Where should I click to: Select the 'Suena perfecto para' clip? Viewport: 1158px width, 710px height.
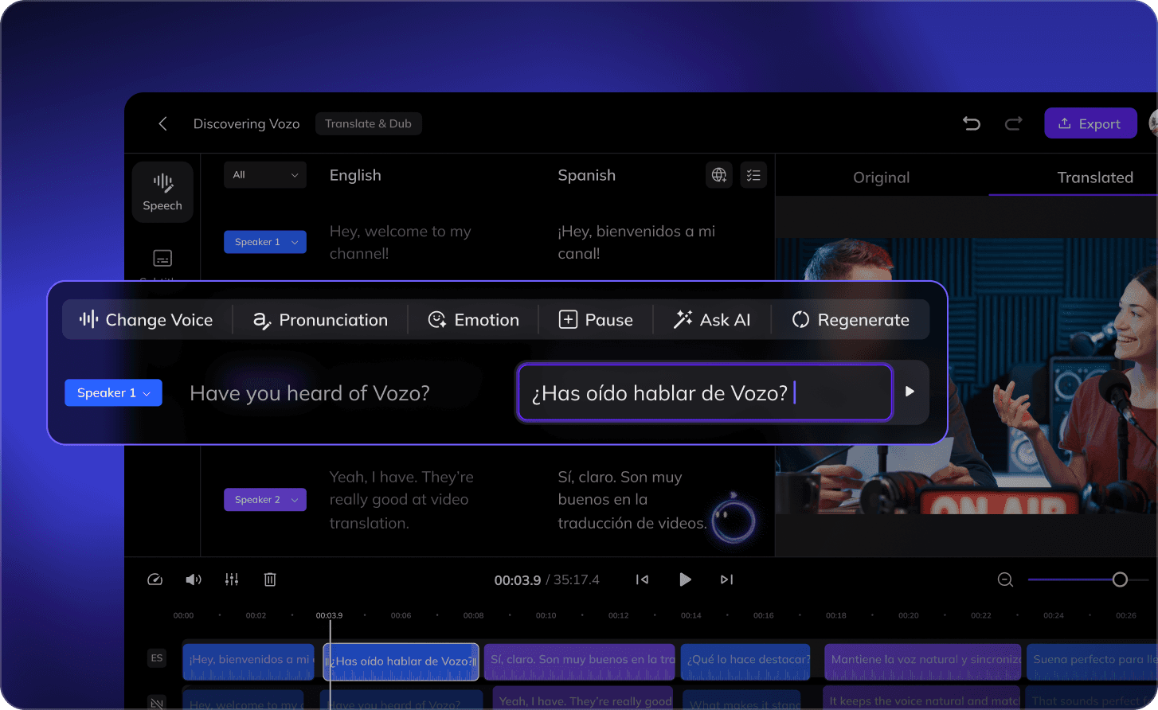[1092, 661]
